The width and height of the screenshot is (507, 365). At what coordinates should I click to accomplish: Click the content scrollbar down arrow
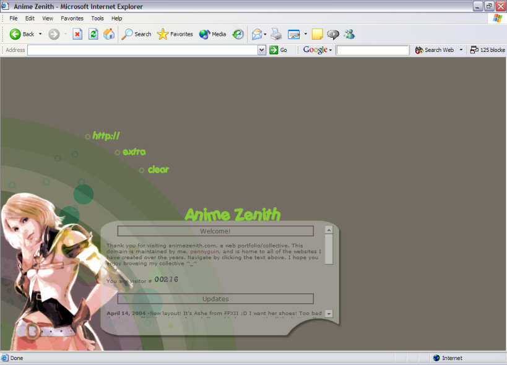329,314
